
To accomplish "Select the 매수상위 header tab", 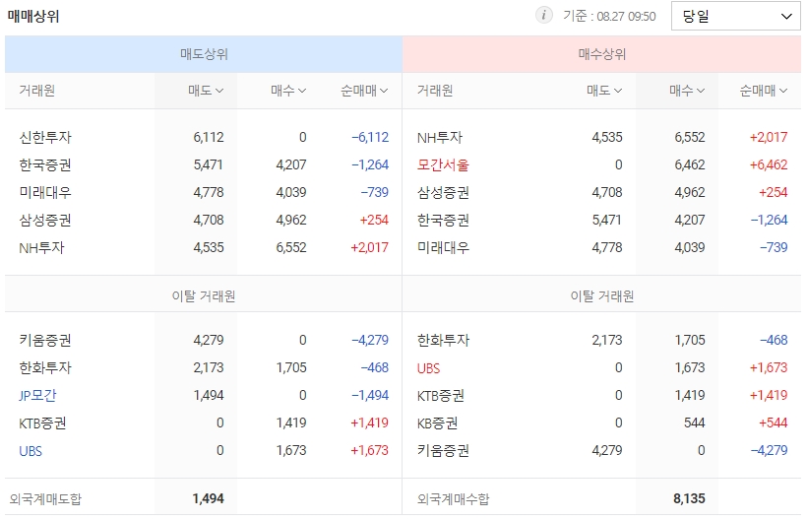I will pyautogui.click(x=601, y=54).
